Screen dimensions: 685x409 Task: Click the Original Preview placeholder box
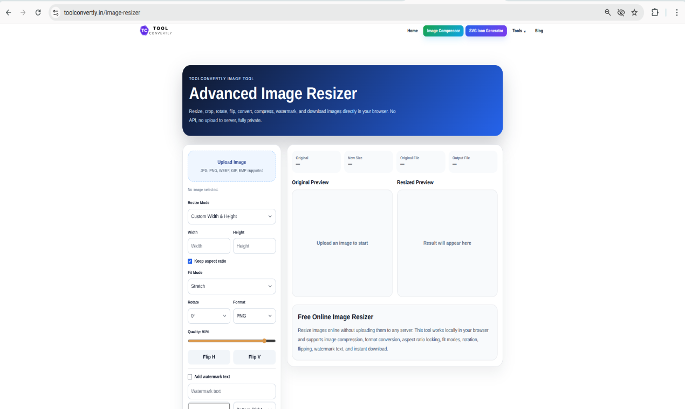(x=342, y=243)
